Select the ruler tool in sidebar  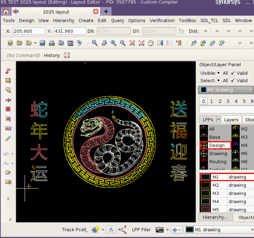(8, 138)
